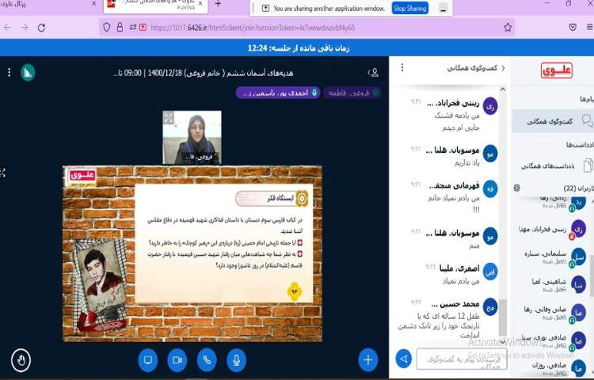Click the احمدی پور talking indicator pill
Image resolution: width=594 pixels, height=380 pixels.
pos(278,93)
